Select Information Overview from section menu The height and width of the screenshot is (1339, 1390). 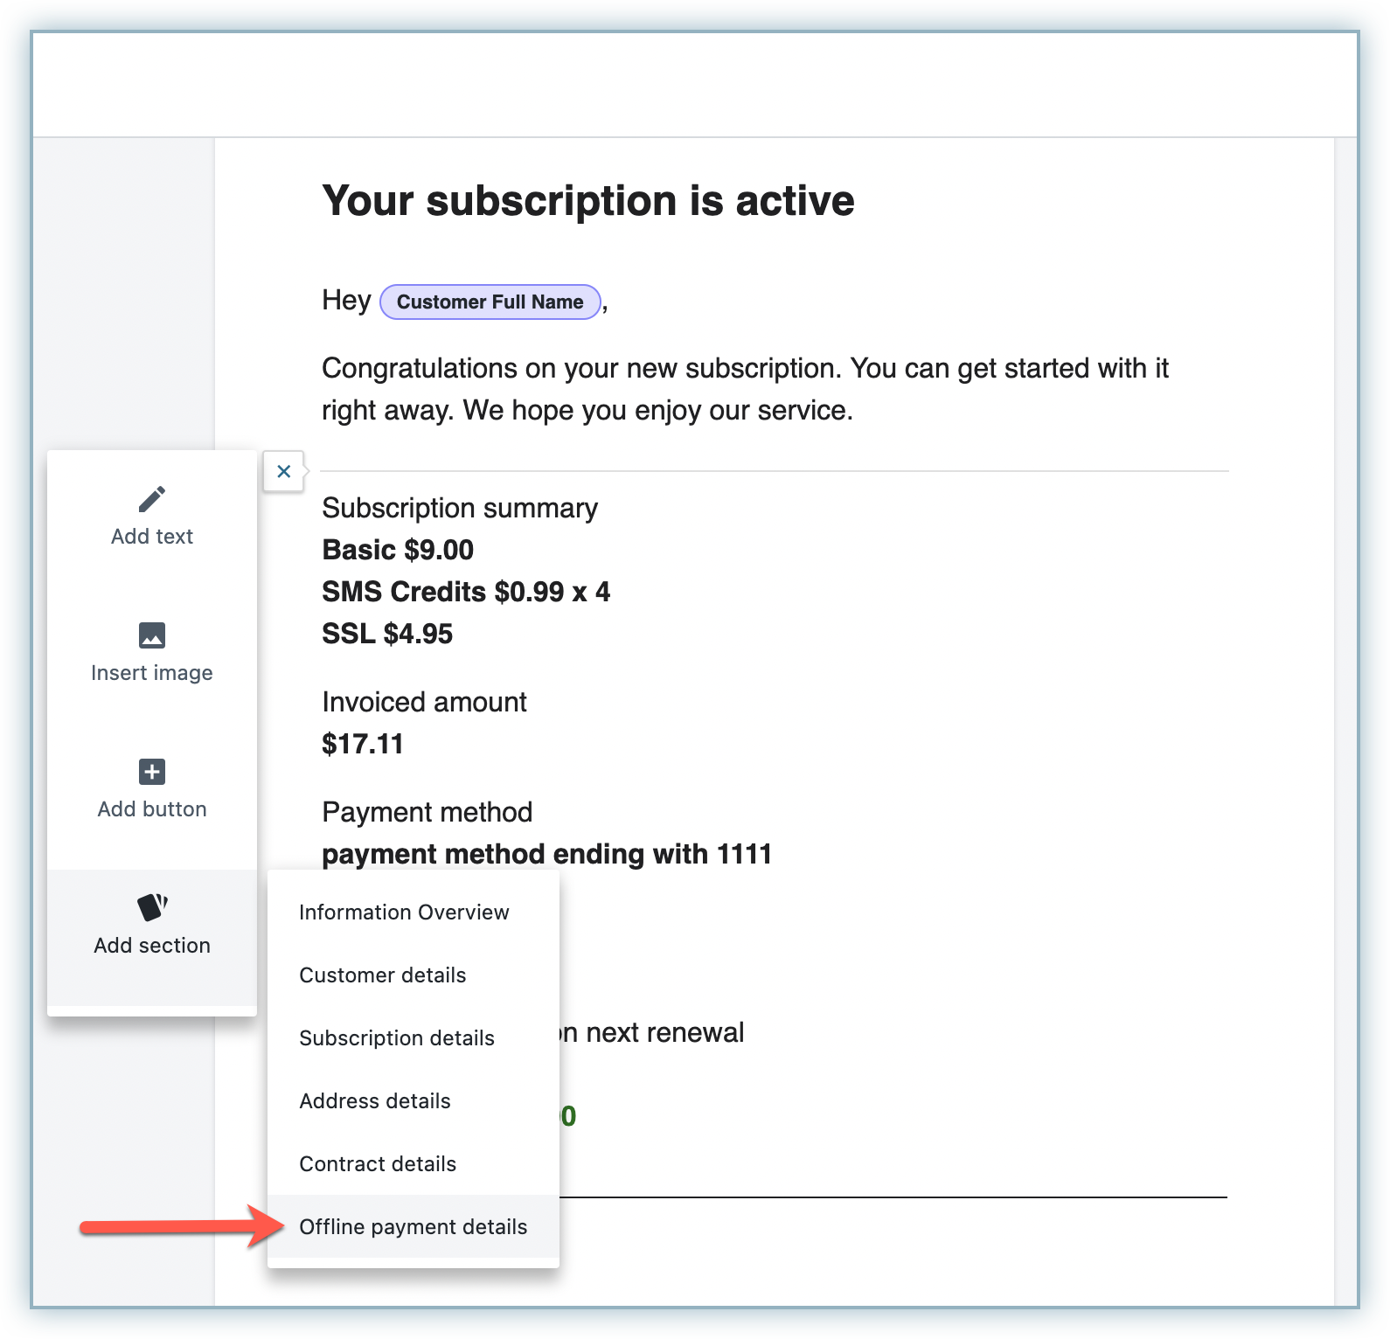(x=404, y=912)
